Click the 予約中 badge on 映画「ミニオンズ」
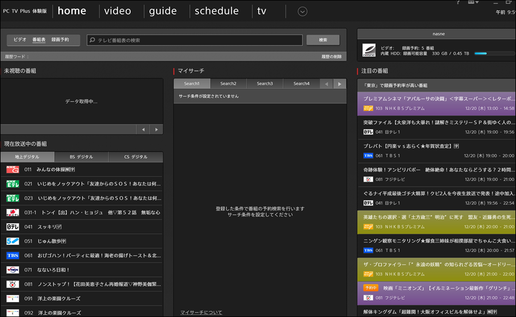 371,288
